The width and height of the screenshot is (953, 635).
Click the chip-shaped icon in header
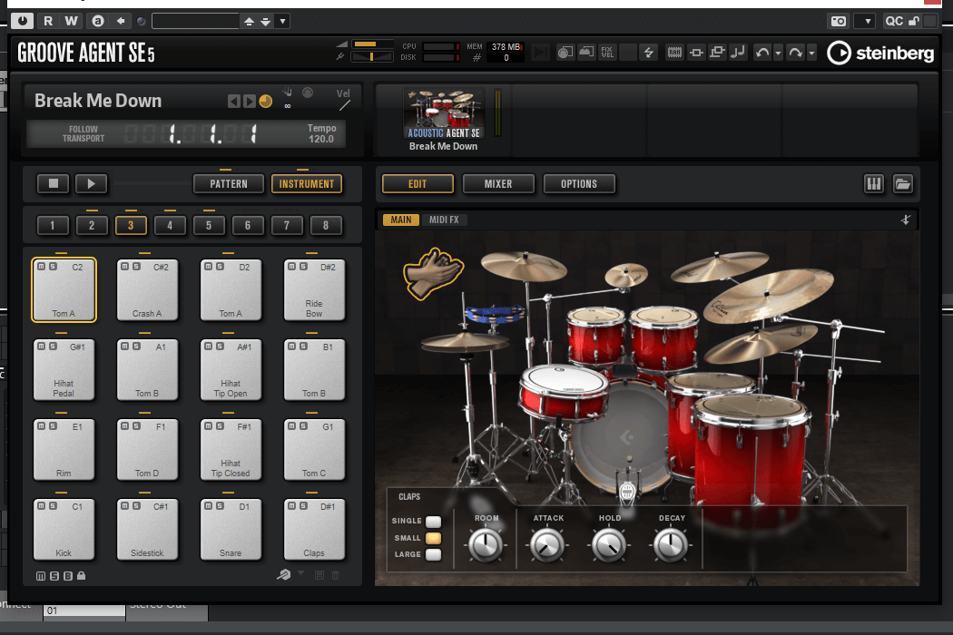click(x=674, y=53)
